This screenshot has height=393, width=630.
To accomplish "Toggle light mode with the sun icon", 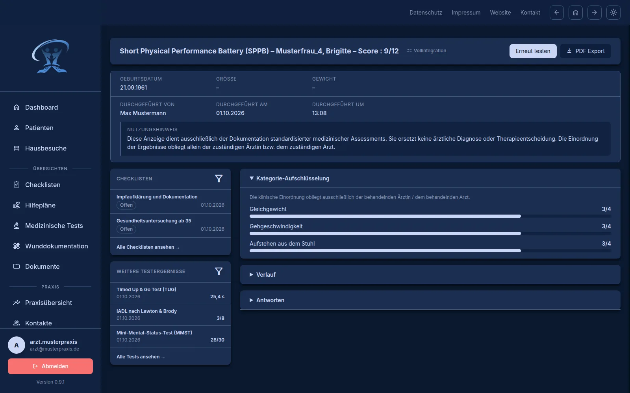I will click(x=613, y=13).
